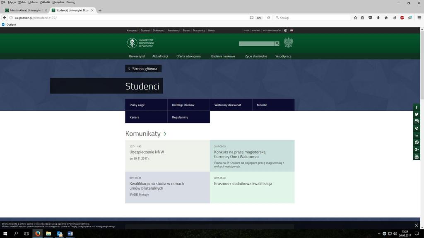This screenshot has height=238, width=424.
Task: Open Katalogi studiów tile
Action: tap(189, 105)
